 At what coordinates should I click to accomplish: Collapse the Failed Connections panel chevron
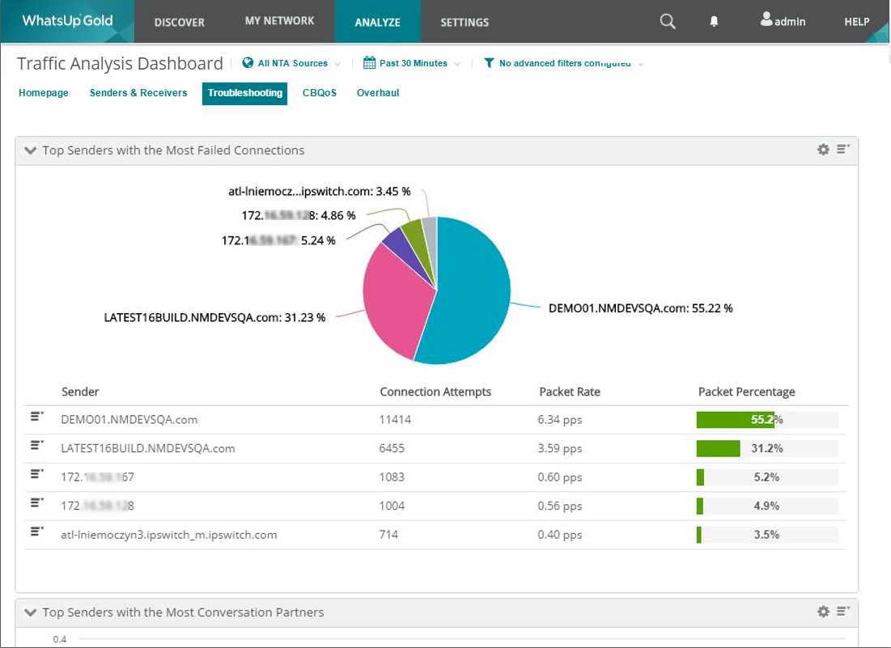coord(30,150)
